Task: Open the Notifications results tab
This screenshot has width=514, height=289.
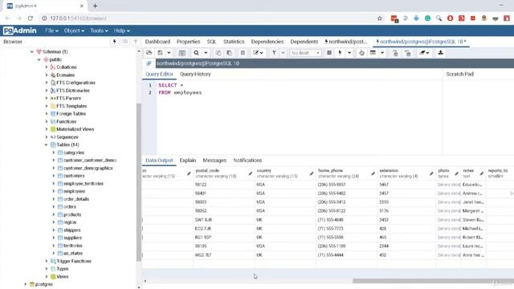Action: 247,161
